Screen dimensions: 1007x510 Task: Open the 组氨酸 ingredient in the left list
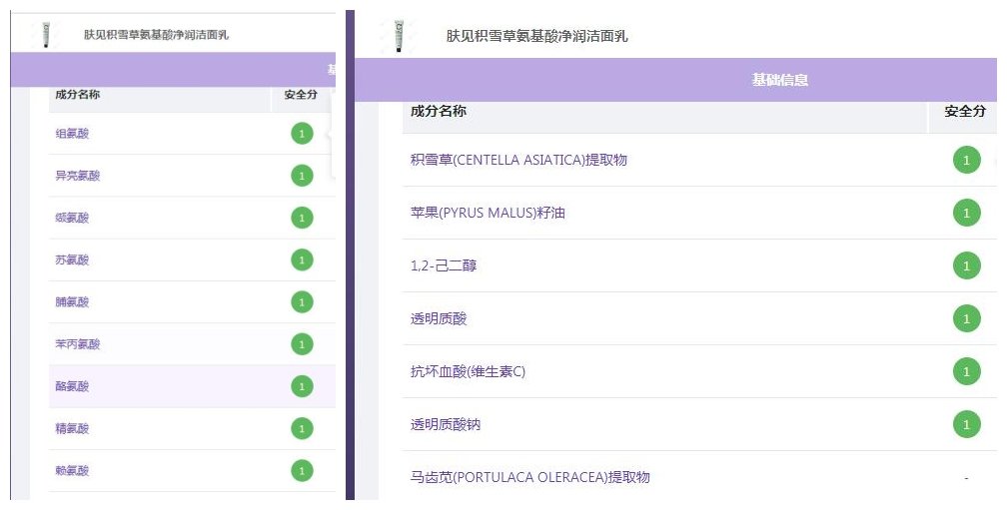click(72, 134)
